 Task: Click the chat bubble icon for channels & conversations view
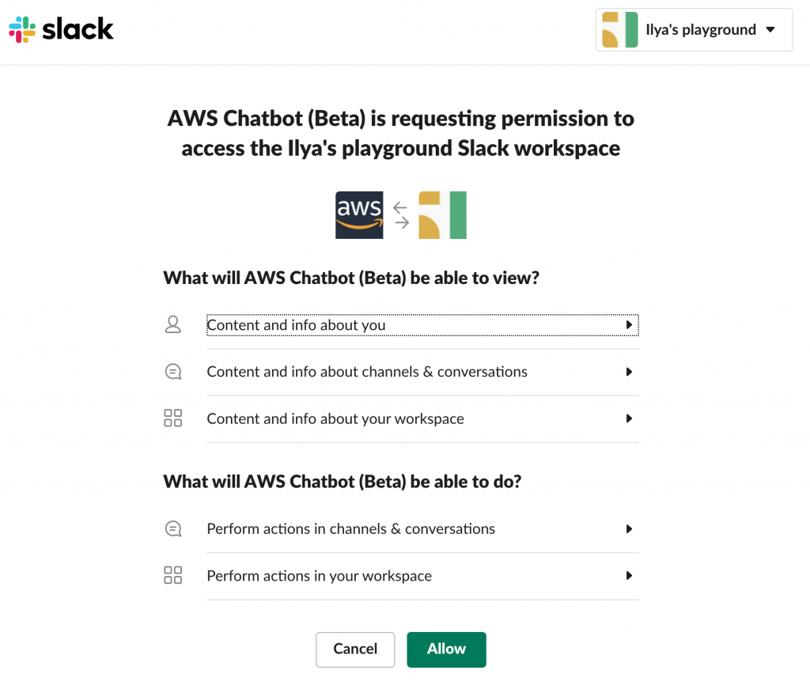(173, 372)
